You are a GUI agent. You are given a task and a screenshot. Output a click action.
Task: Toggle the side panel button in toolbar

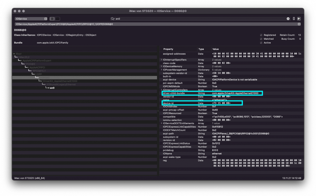pyautogui.click(x=299, y=19)
